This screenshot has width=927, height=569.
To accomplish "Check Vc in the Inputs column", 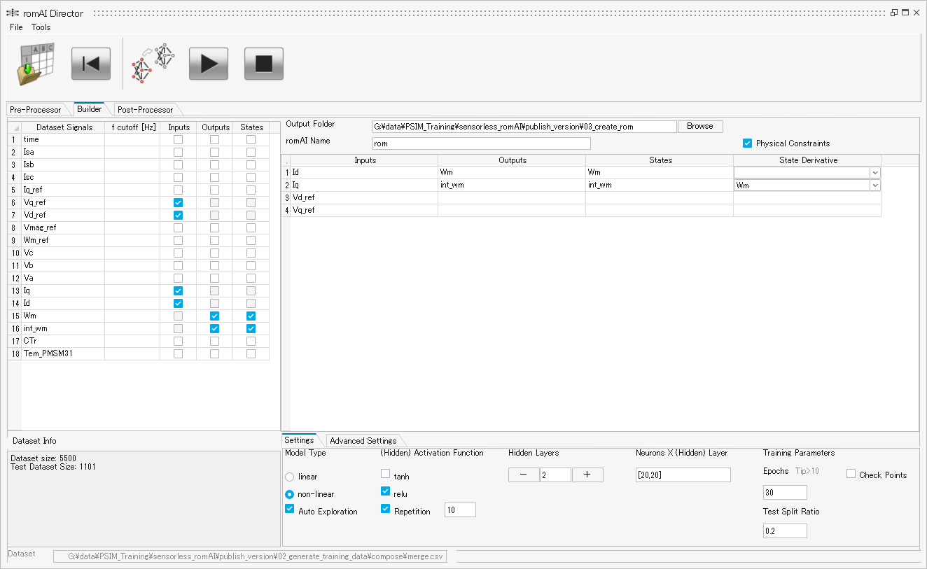I will 178,253.
